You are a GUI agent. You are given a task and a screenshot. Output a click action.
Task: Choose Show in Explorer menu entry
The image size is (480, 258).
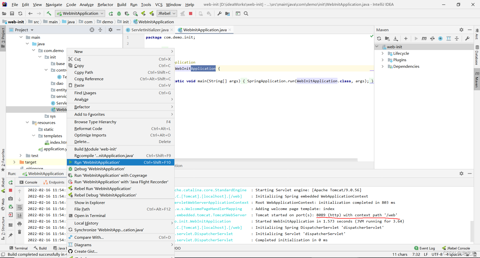click(x=121, y=202)
